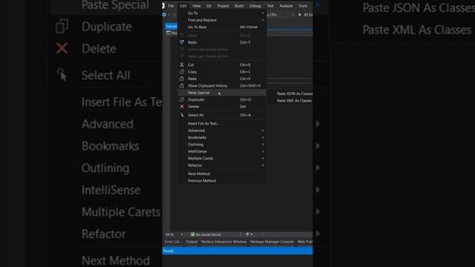Click the blue navigate backward toolbar icon

point(164,15)
